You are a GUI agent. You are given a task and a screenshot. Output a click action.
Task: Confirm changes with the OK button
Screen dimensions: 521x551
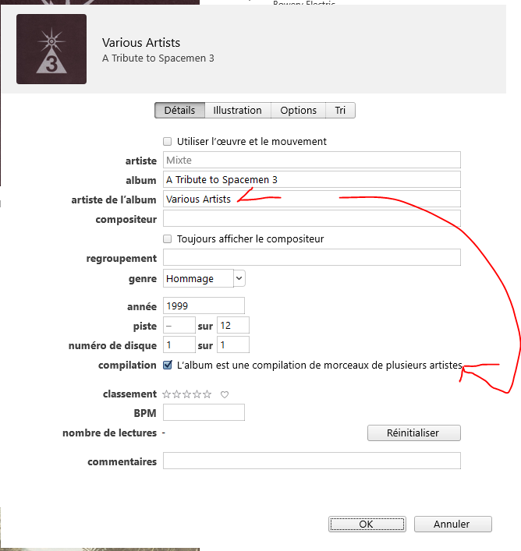pyautogui.click(x=367, y=524)
